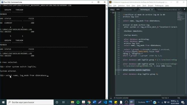Select the active SQL Command Line taskbar icon
This screenshot has width=187, height=105.
pos(132,102)
